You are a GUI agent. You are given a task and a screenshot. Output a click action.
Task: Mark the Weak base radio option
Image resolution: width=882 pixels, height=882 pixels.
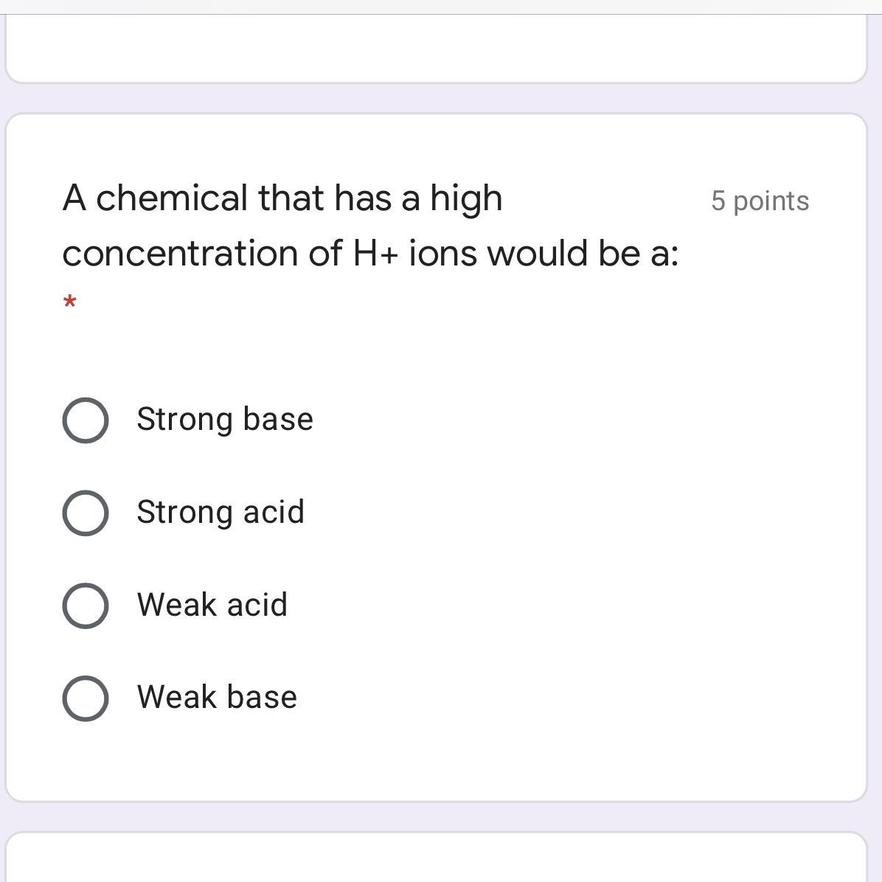(x=86, y=698)
